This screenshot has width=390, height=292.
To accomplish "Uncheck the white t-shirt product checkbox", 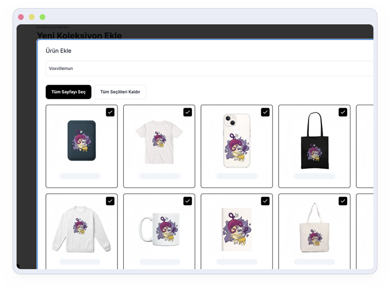I will coord(188,112).
